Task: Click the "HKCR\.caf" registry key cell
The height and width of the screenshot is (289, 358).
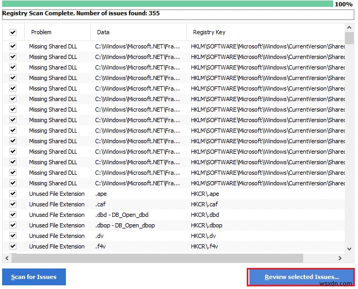Action: [x=205, y=204]
